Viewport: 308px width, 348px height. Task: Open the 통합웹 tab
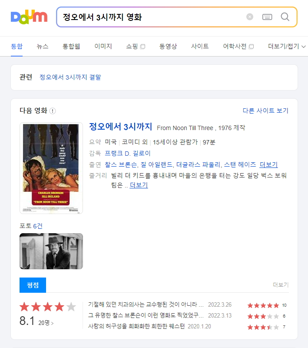pyautogui.click(x=71, y=46)
